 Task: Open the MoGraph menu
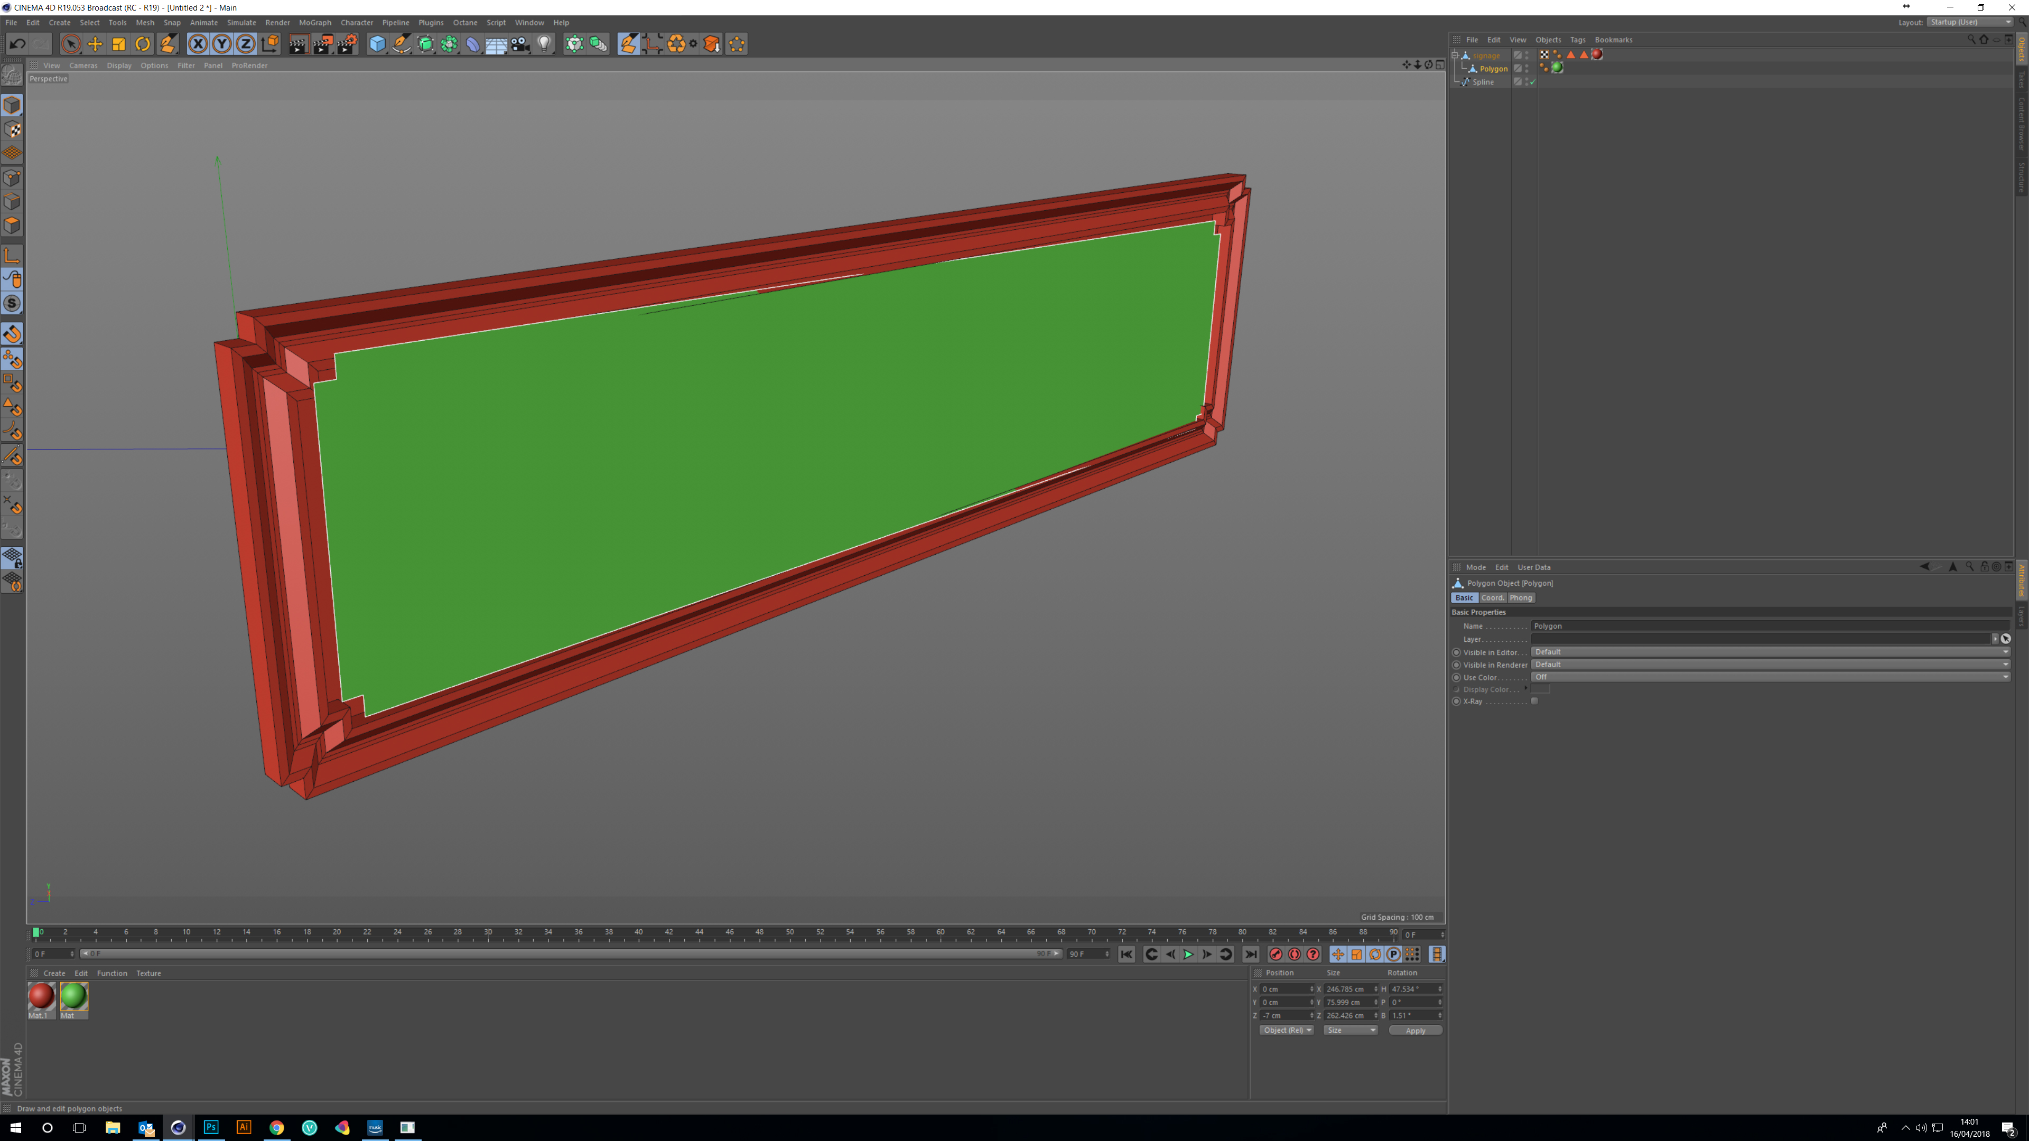coord(315,23)
